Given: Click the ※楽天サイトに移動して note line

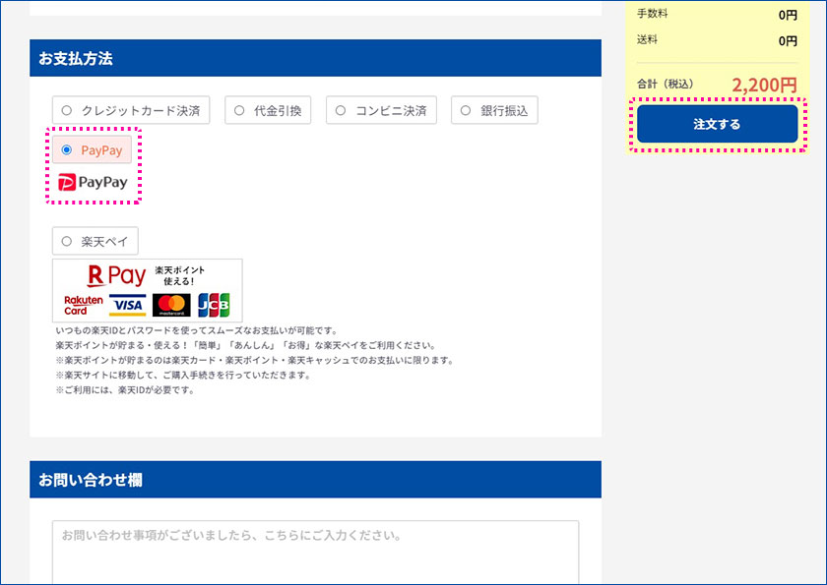Looking at the screenshot, I should pyautogui.click(x=183, y=376).
